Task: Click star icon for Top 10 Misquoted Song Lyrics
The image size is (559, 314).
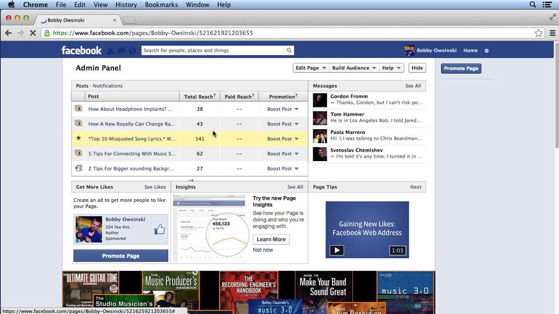Action: coord(79,138)
